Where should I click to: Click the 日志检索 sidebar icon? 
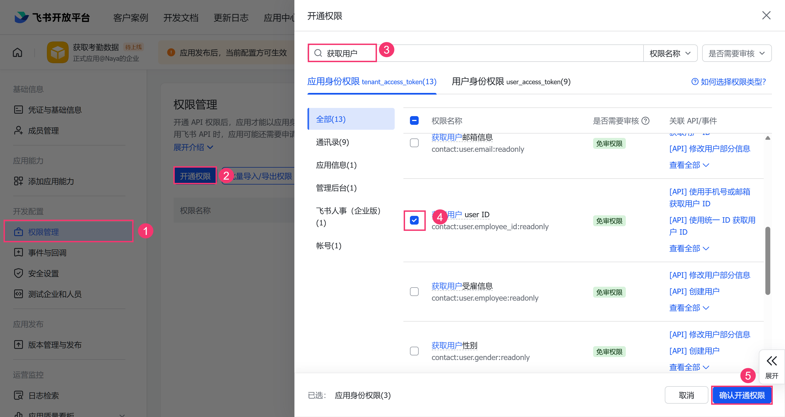coord(18,395)
